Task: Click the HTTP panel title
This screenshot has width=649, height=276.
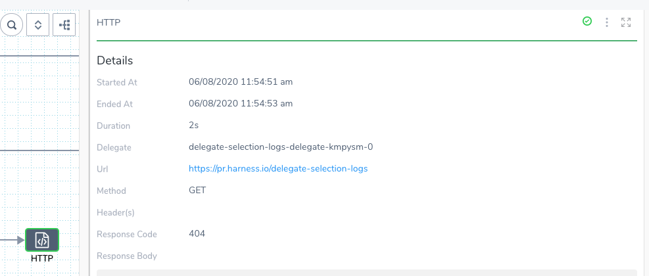Action: point(108,22)
